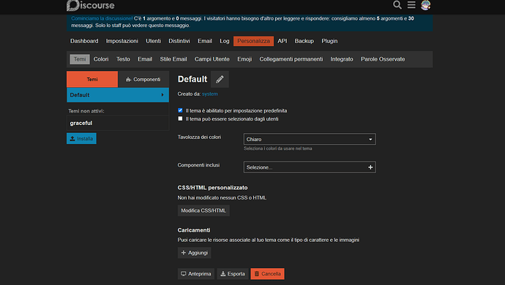
Task: Open the Emoji sub-tab
Action: click(x=244, y=59)
